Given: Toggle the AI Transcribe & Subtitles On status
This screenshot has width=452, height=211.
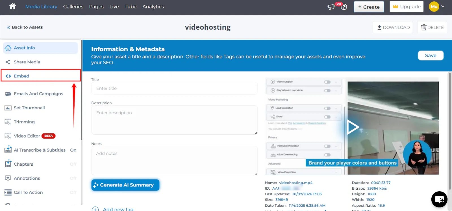Looking at the screenshot, I should [73, 150].
